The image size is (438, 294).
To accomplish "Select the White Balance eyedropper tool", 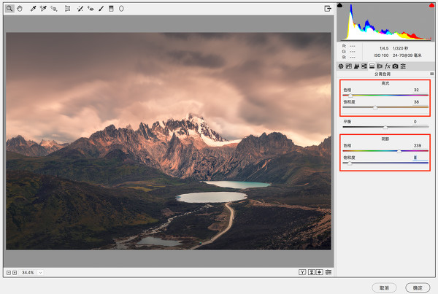I will pyautogui.click(x=33, y=9).
